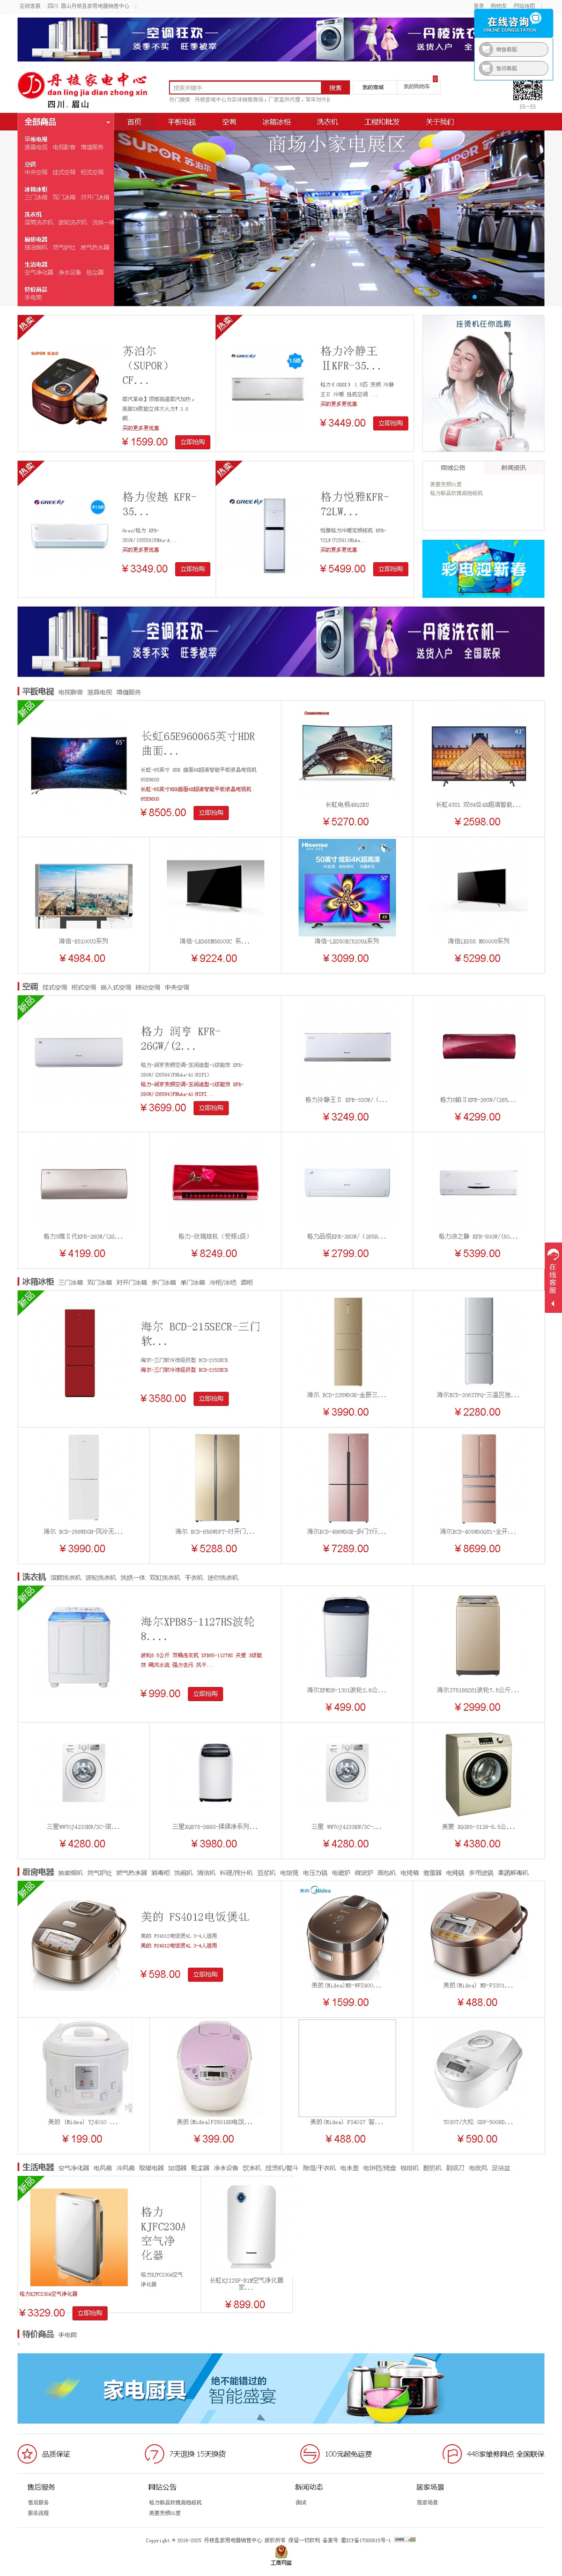Switch to the 商城公告 tab
The image size is (562, 2576).
pyautogui.click(x=453, y=468)
